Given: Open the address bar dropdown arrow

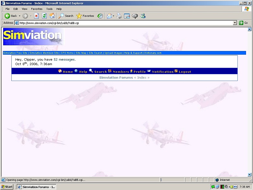Looking at the screenshot, I should [235, 23].
